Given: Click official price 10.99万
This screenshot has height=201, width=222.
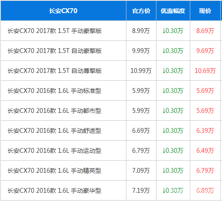Looking at the screenshot, I should pyautogui.click(x=141, y=71).
